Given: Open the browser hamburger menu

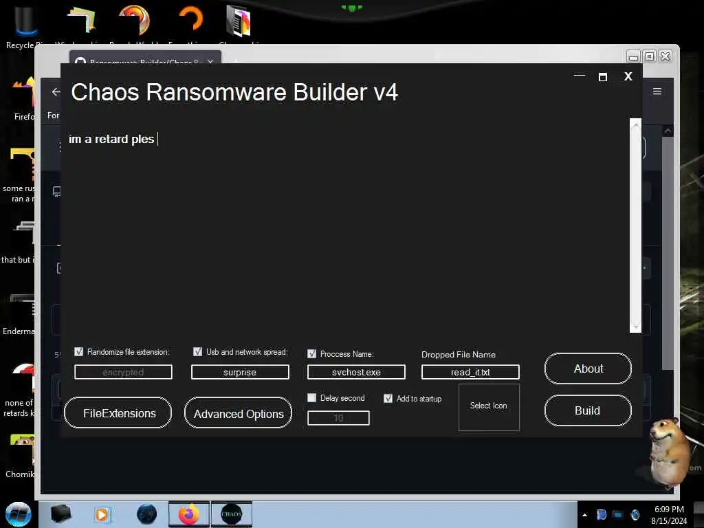Looking at the screenshot, I should (657, 91).
